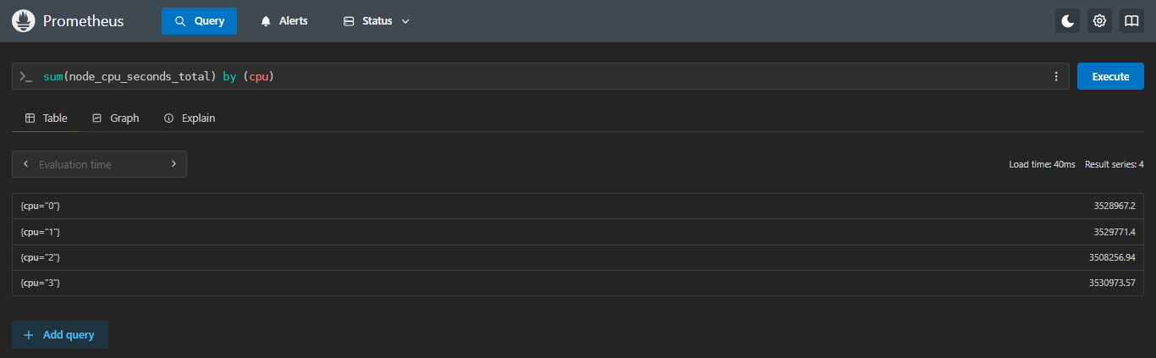Viewport: 1156px width, 358px height.
Task: Switch to the Explain tab
Action: click(190, 118)
